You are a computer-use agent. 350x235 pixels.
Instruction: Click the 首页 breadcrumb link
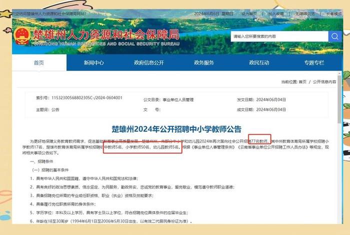(302, 82)
